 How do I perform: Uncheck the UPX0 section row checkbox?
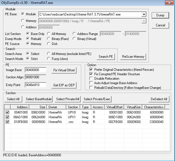tap(7, 112)
